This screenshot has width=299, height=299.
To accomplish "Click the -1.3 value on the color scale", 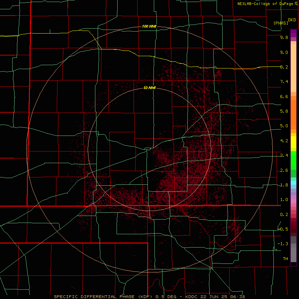I will click(x=283, y=244).
